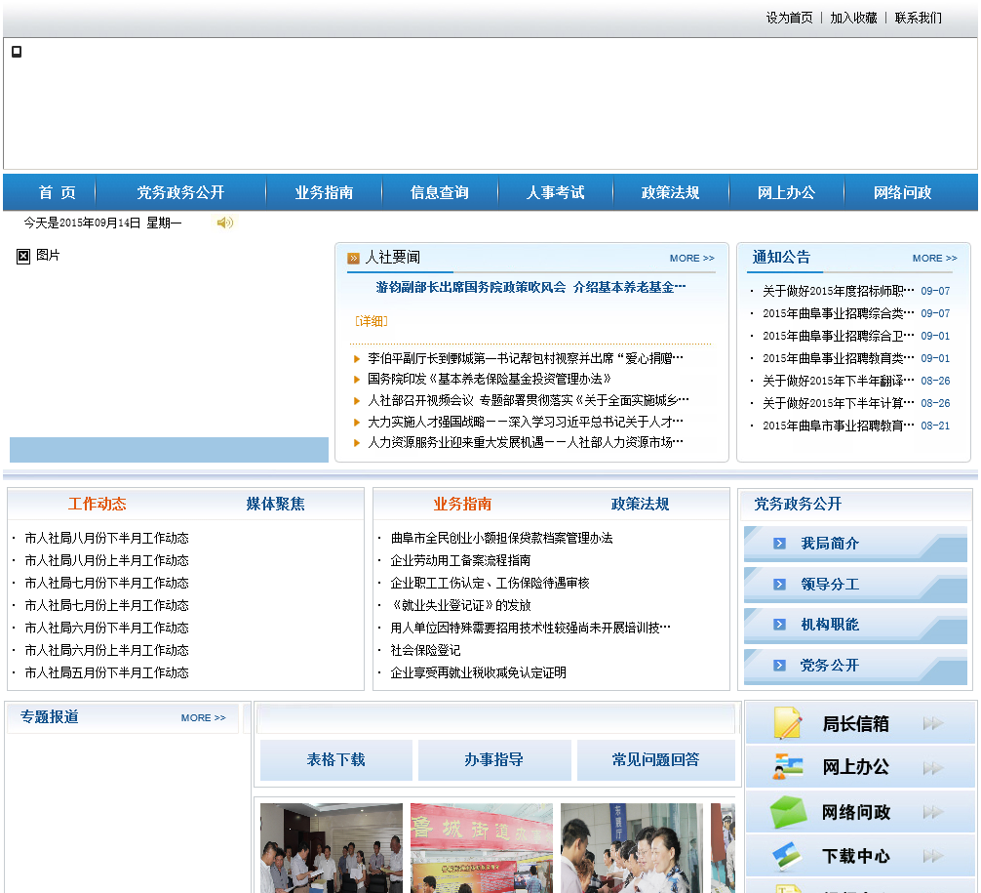Switch to the 媒体聚焦 tab

[x=275, y=505]
